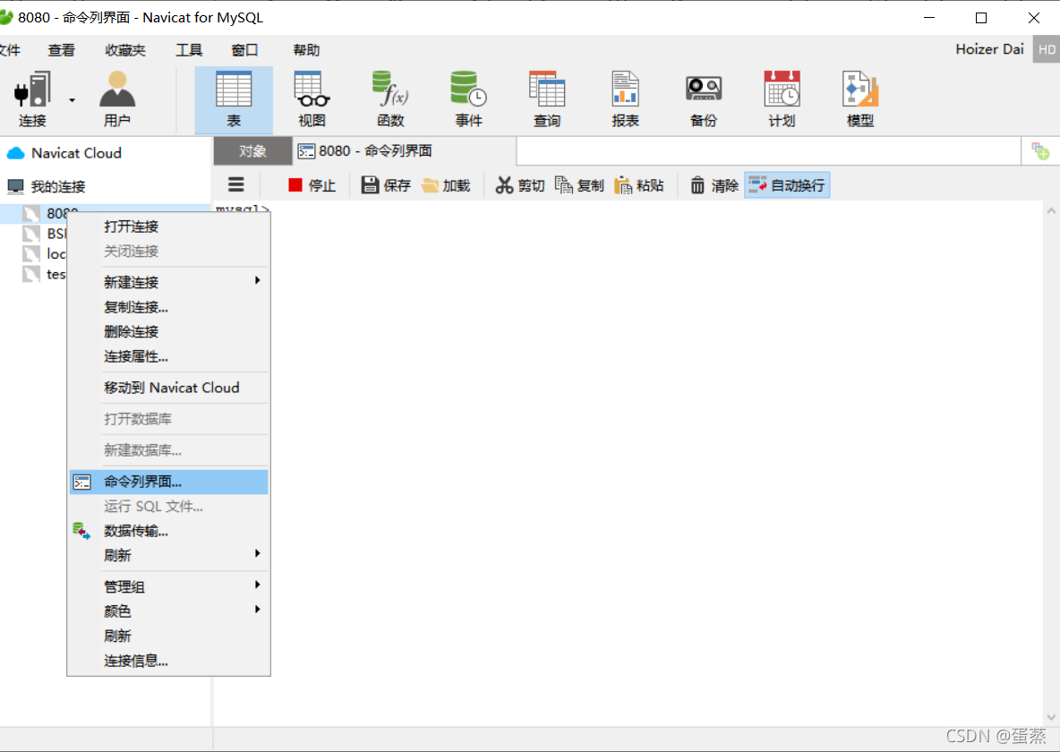Click the console scrollbar down arrow
This screenshot has height=752, width=1060.
pyautogui.click(x=1051, y=717)
